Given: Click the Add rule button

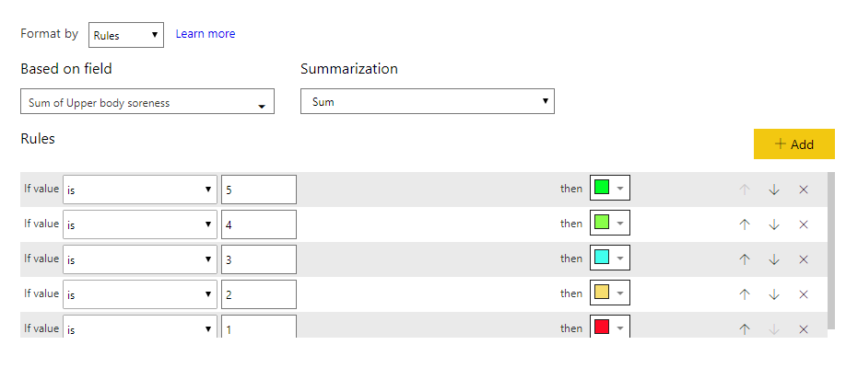Looking at the screenshot, I should point(793,144).
